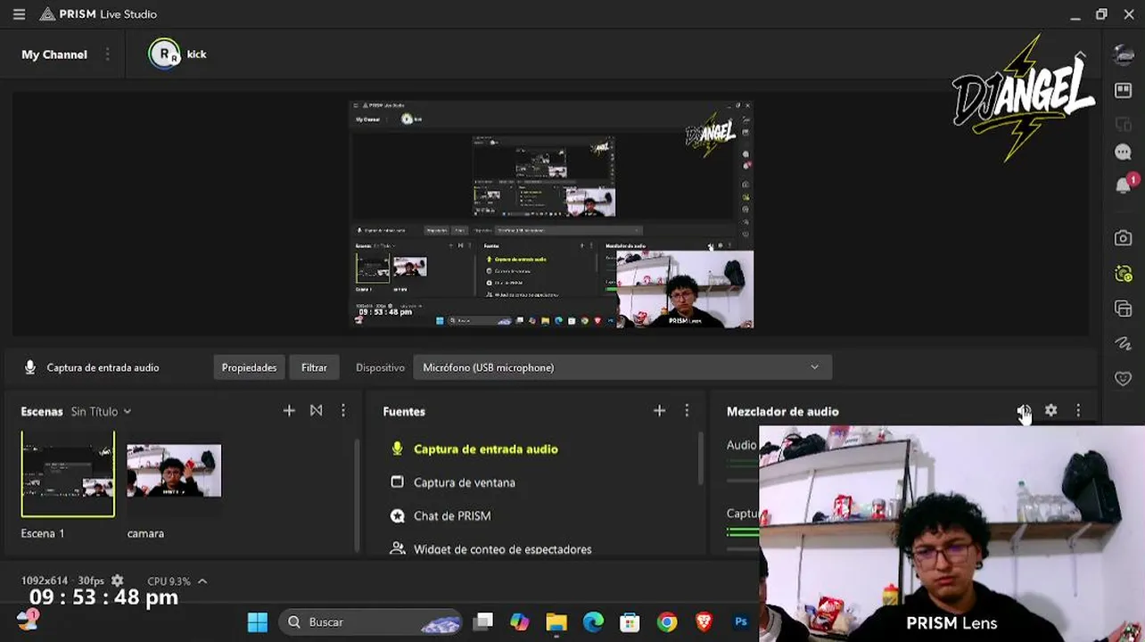
Task: Open the chat bubble icon in sidebar
Action: (x=1124, y=152)
